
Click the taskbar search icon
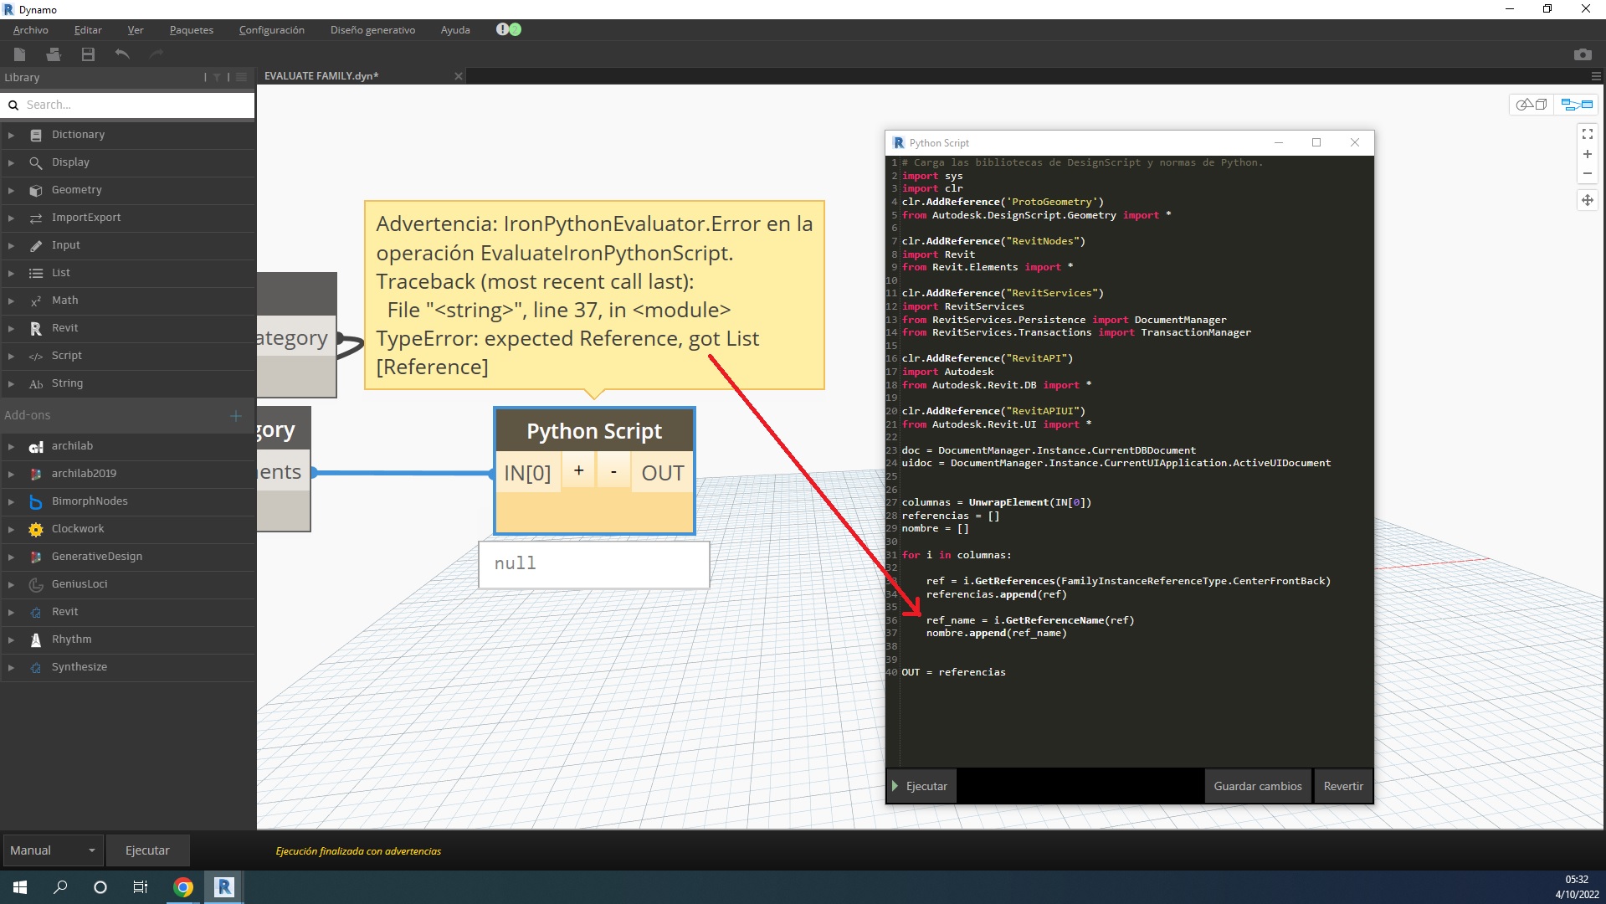click(x=60, y=887)
